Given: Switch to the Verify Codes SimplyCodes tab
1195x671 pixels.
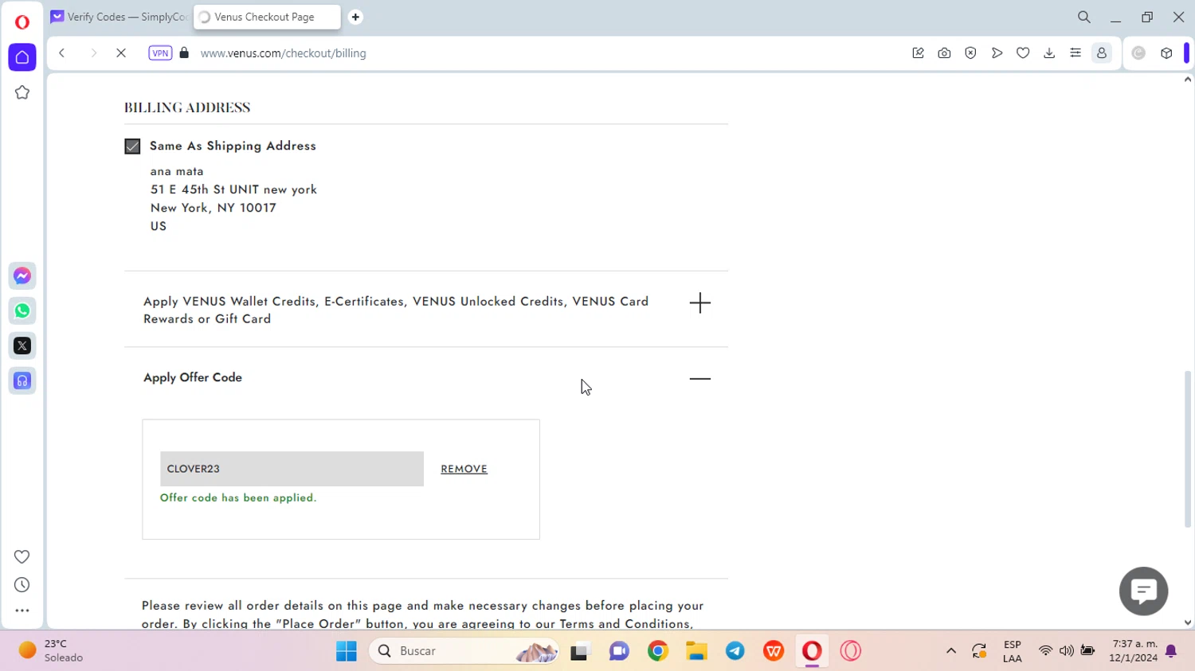Looking at the screenshot, I should (119, 17).
